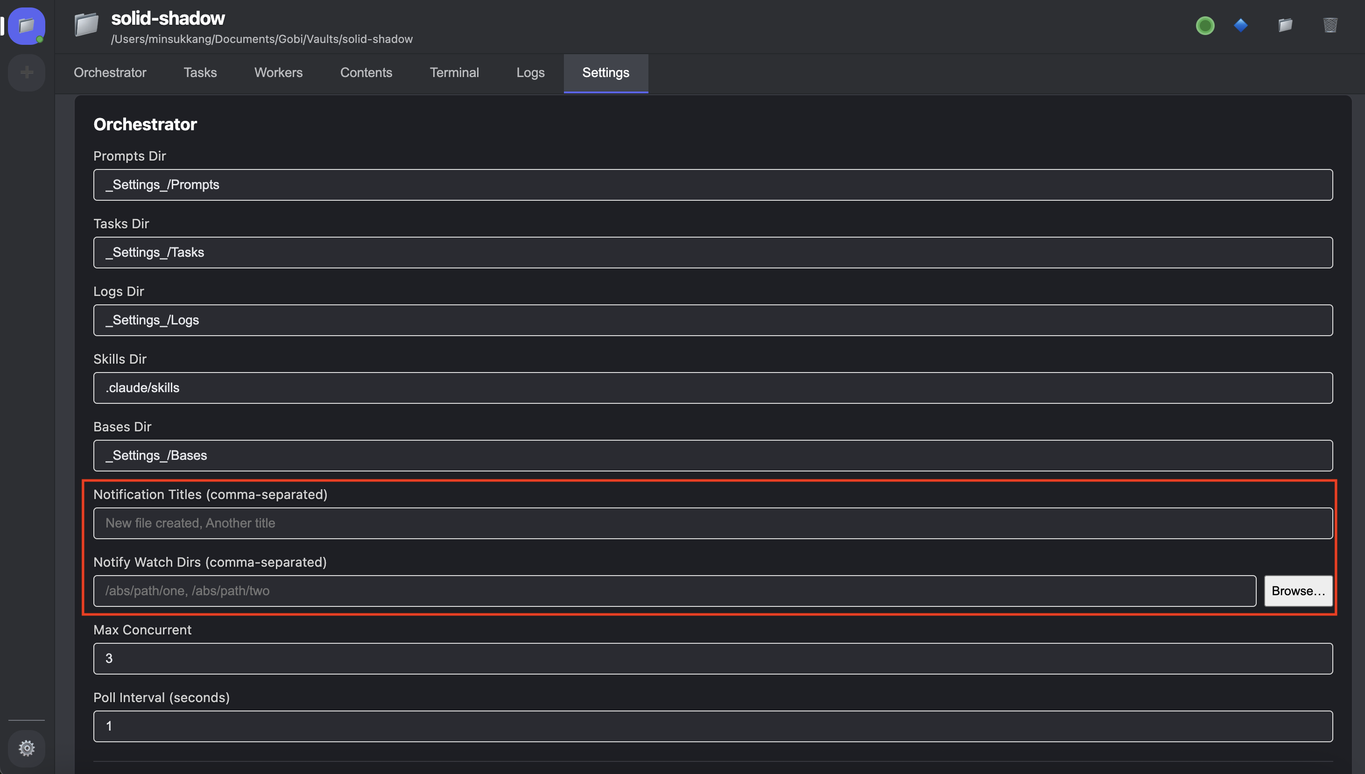Click the blue diamond icon
Image resolution: width=1365 pixels, height=774 pixels.
tap(1241, 25)
